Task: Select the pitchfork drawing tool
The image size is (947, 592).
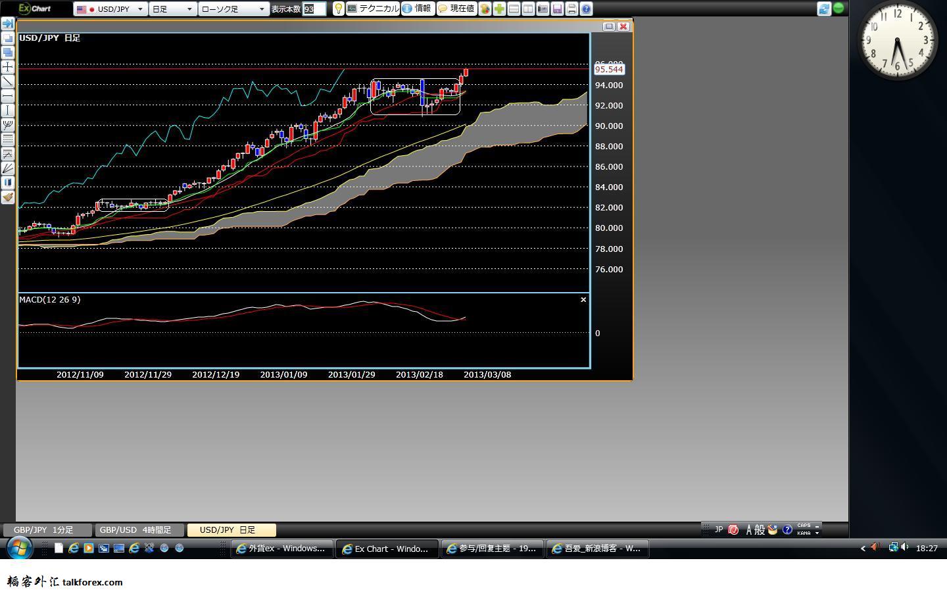Action: click(8, 125)
